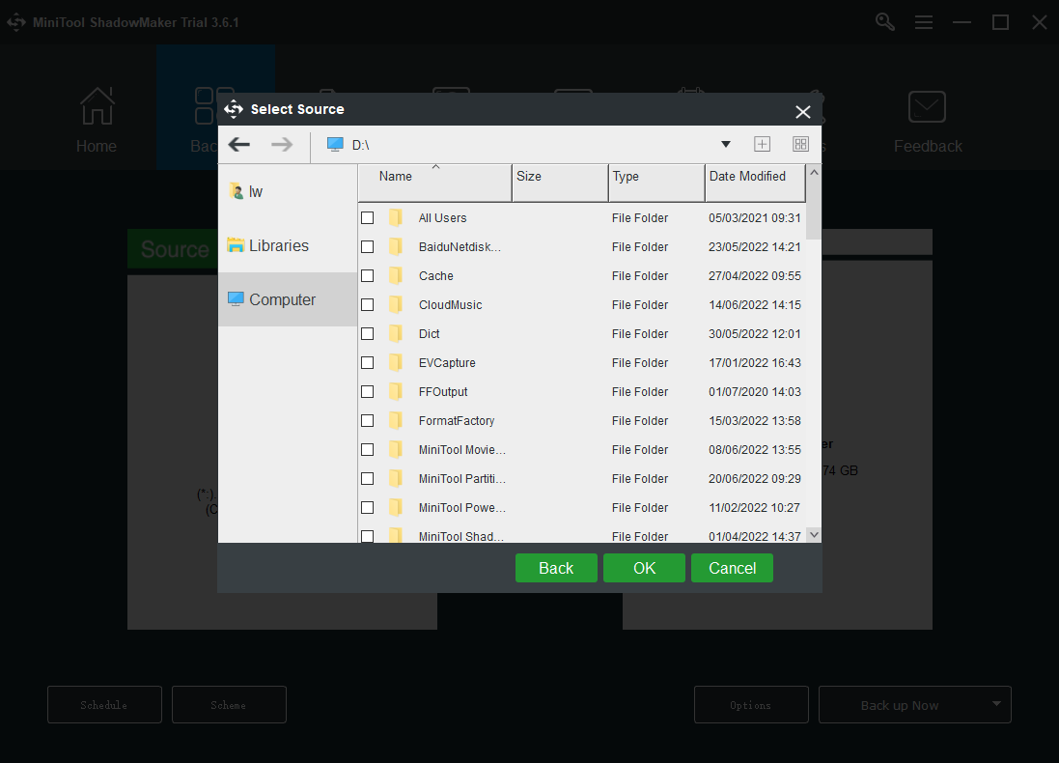This screenshot has width=1059, height=763.
Task: Select the MiniTool Partiti... folder name
Action: coord(462,478)
